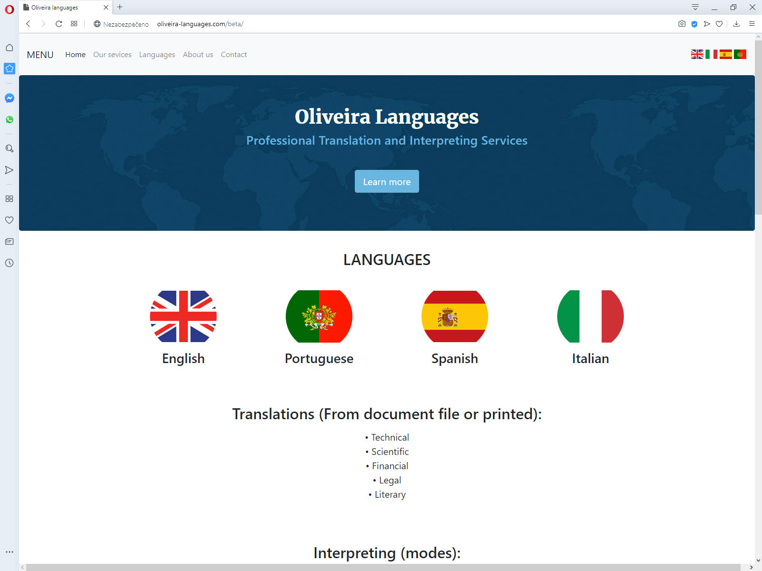Click the Interpreting (modes) heading
This screenshot has height=571, width=762.
[x=387, y=553]
